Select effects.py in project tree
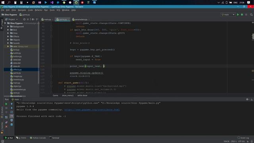The height and width of the screenshot is (143, 254). [x=16, y=70]
